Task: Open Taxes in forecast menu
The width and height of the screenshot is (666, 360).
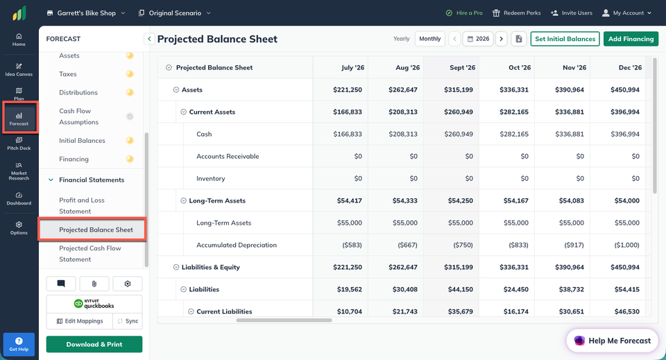Action: tap(68, 74)
